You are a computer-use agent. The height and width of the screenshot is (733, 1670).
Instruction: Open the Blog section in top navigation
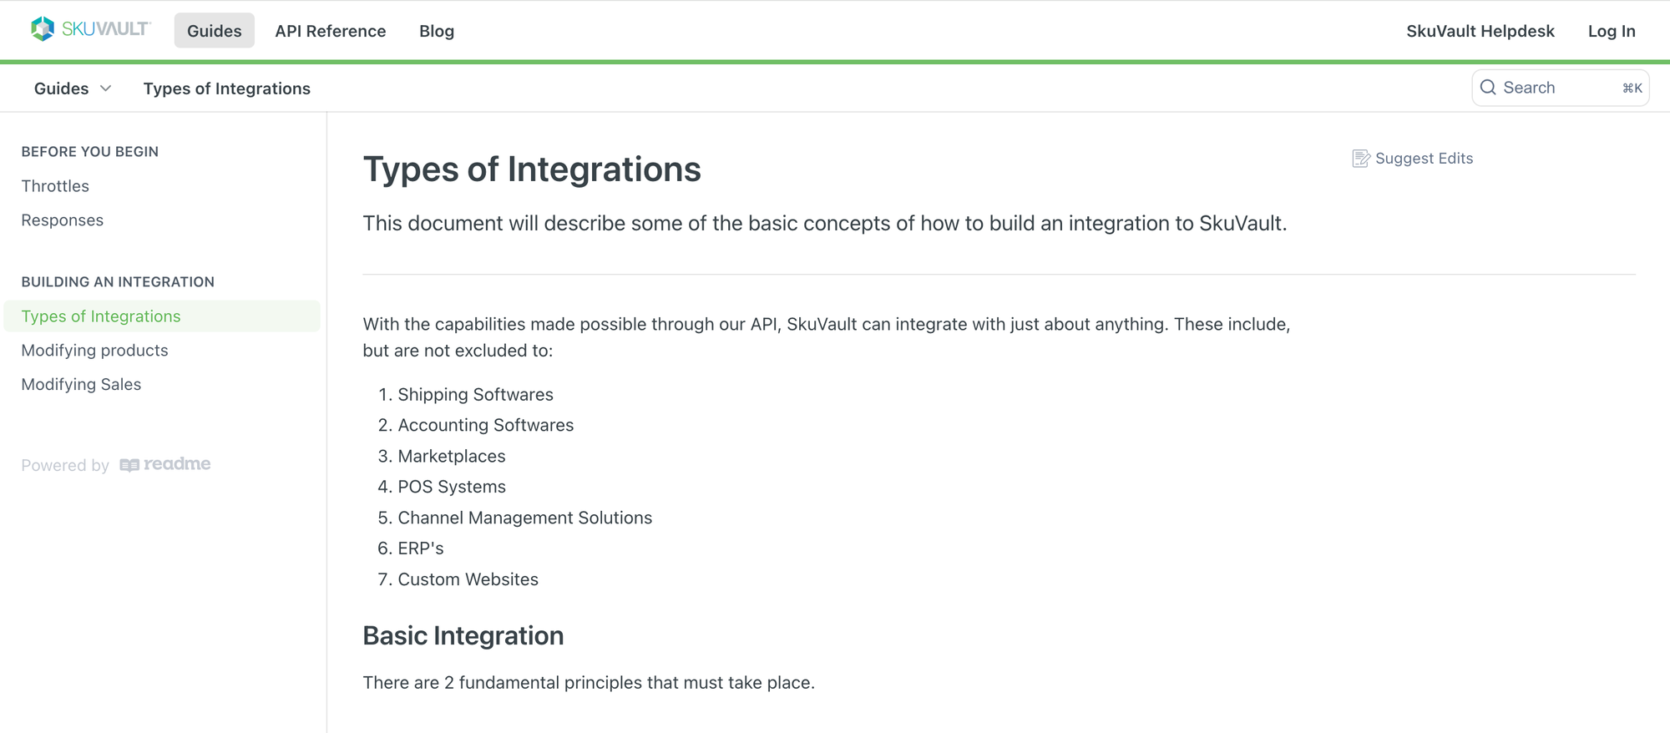coord(437,31)
